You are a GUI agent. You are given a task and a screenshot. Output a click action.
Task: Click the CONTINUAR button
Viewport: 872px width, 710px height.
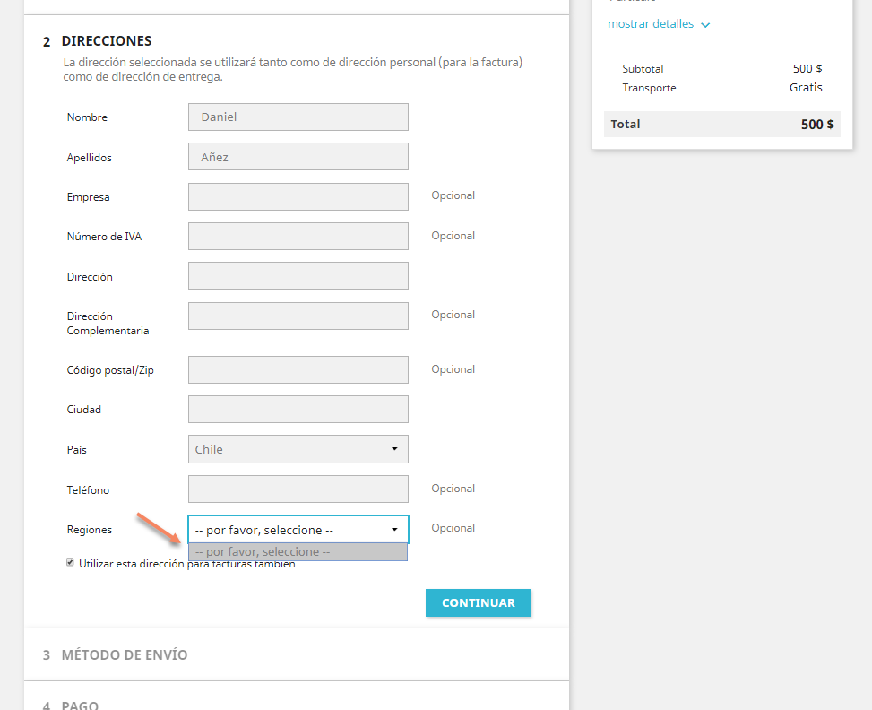click(x=478, y=602)
